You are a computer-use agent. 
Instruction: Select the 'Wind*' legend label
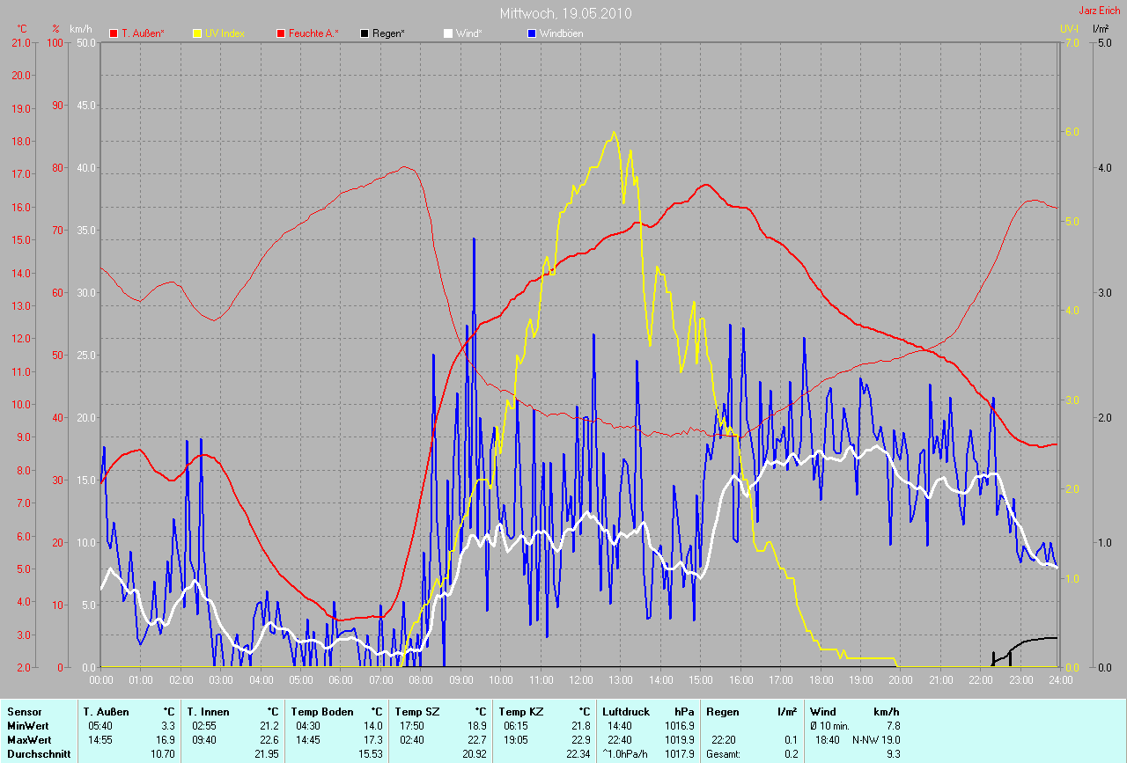[468, 33]
